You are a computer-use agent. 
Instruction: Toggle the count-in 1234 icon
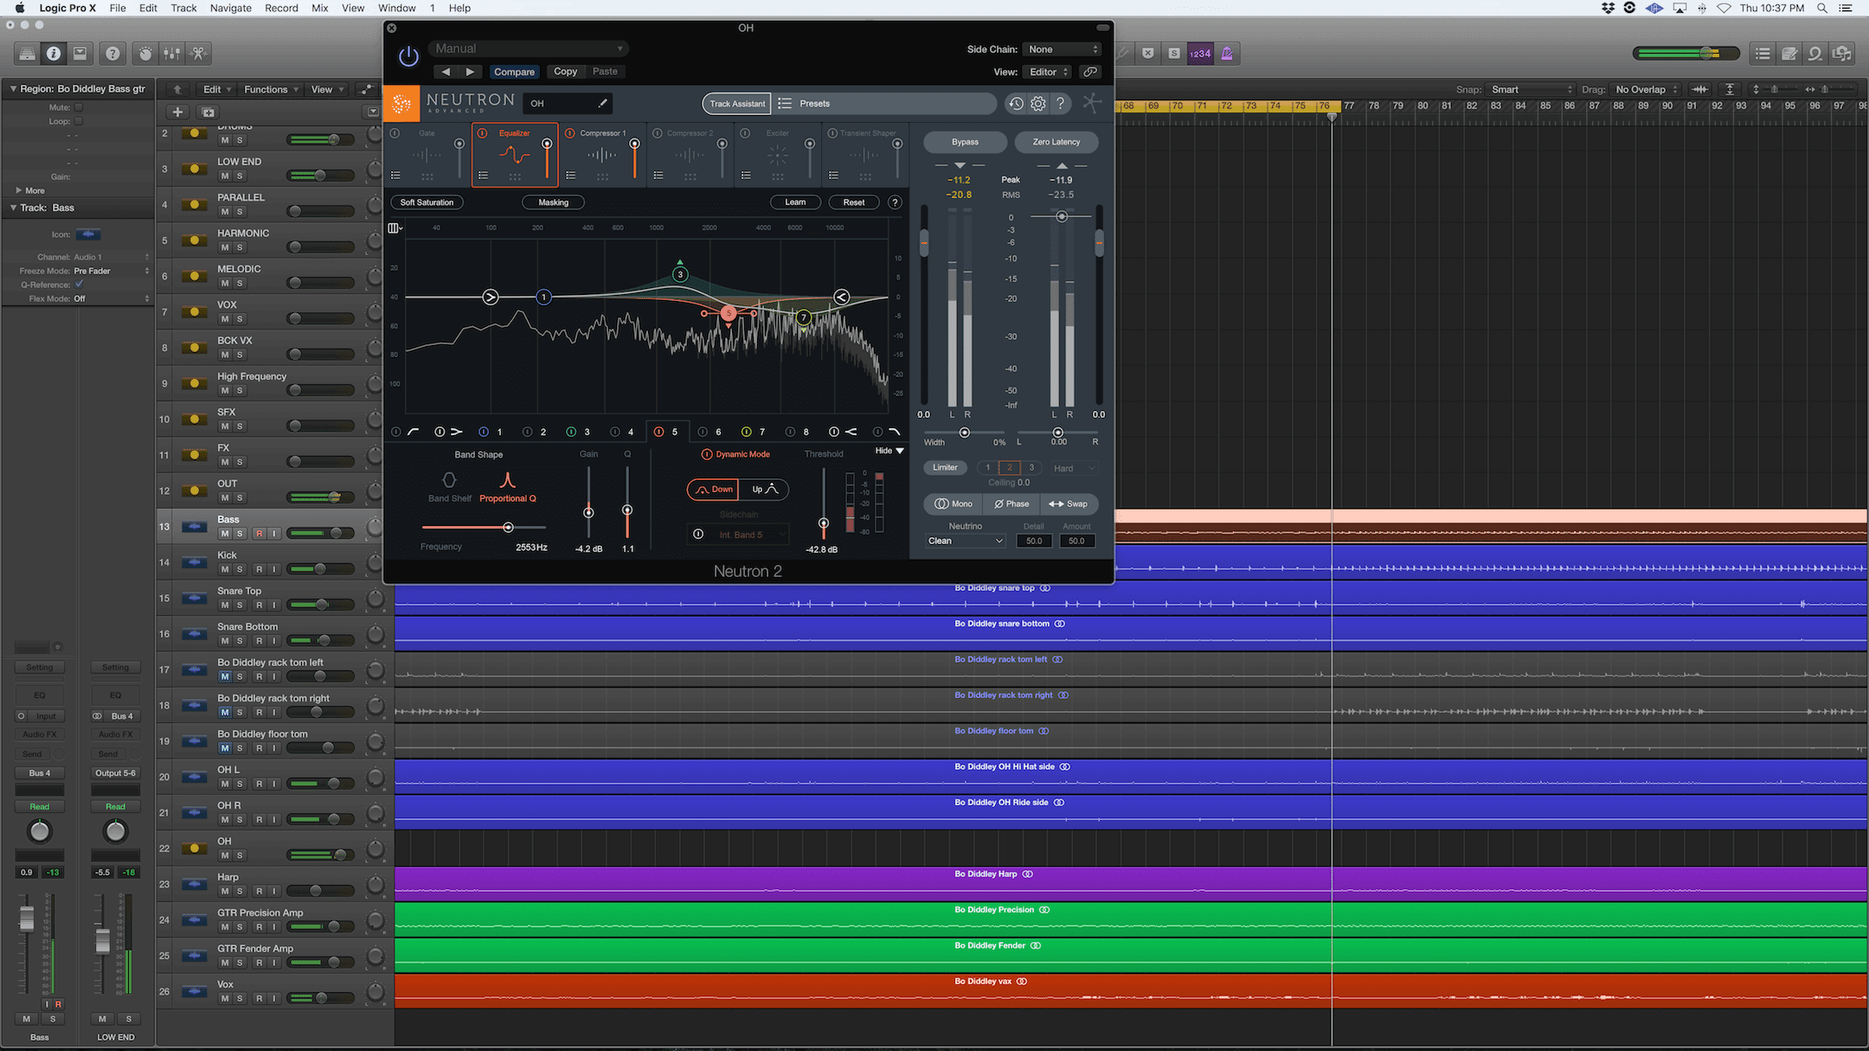pos(1200,54)
